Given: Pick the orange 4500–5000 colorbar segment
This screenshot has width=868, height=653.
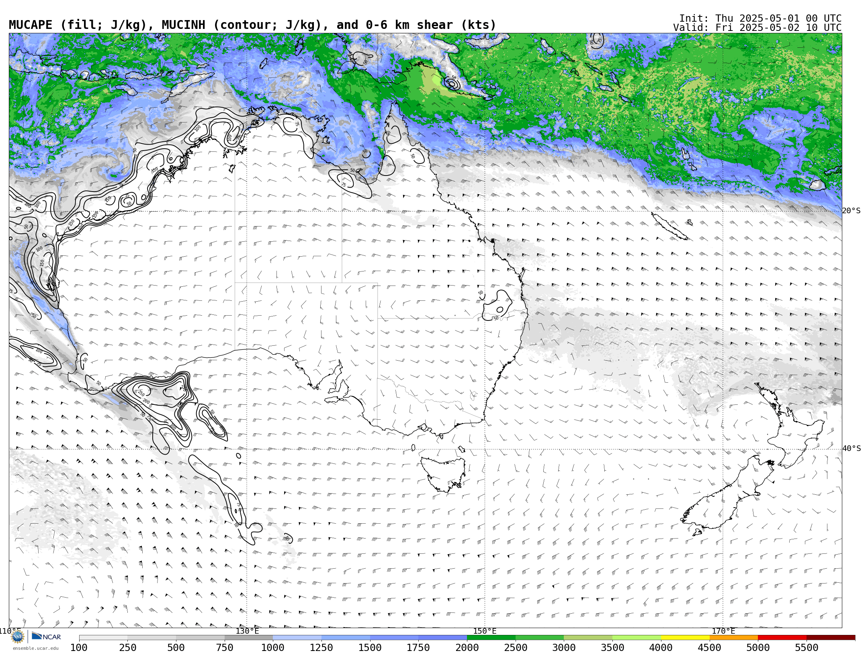Looking at the screenshot, I should 733,638.
